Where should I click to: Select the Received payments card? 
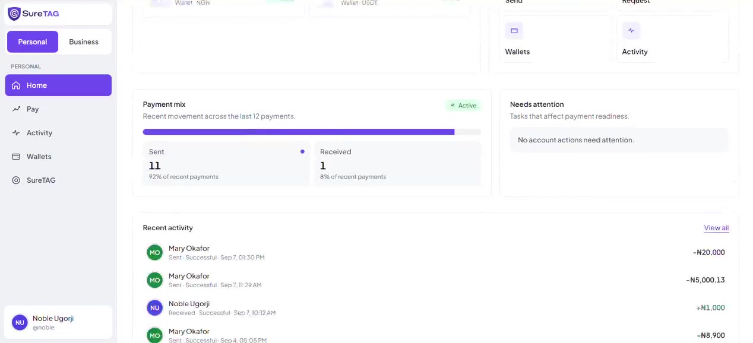coord(397,164)
